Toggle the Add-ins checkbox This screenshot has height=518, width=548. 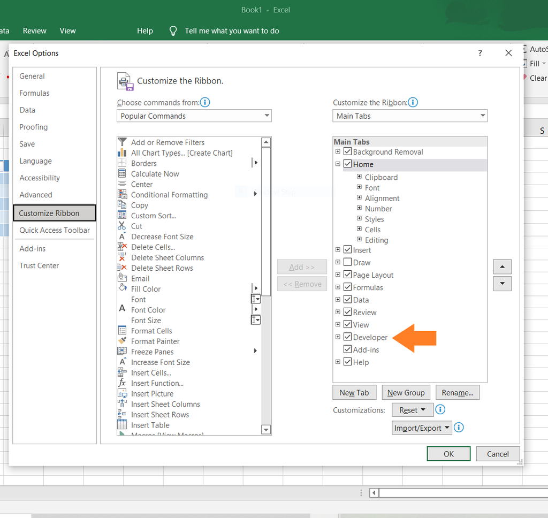[348, 349]
